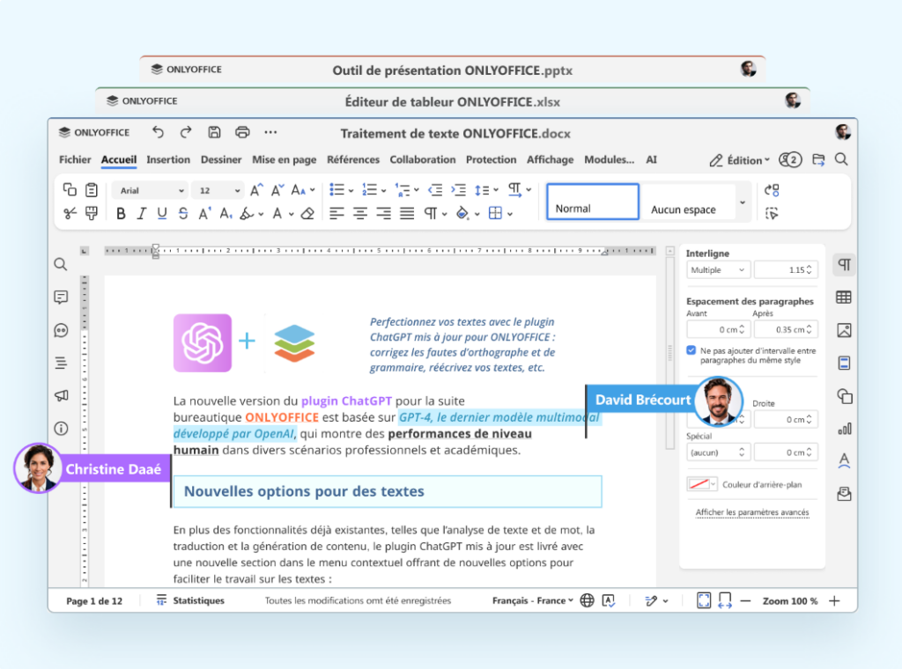This screenshot has height=669, width=902.
Task: Open the chat panel in left sidebar
Action: point(61,331)
